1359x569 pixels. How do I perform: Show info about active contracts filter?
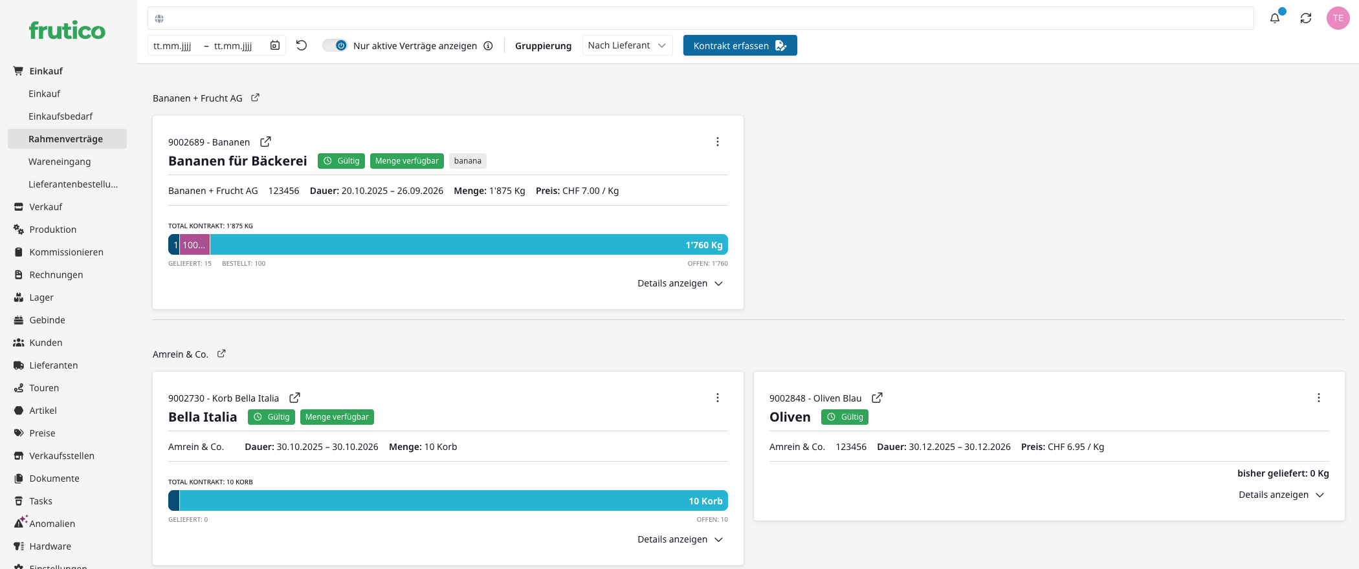(489, 46)
